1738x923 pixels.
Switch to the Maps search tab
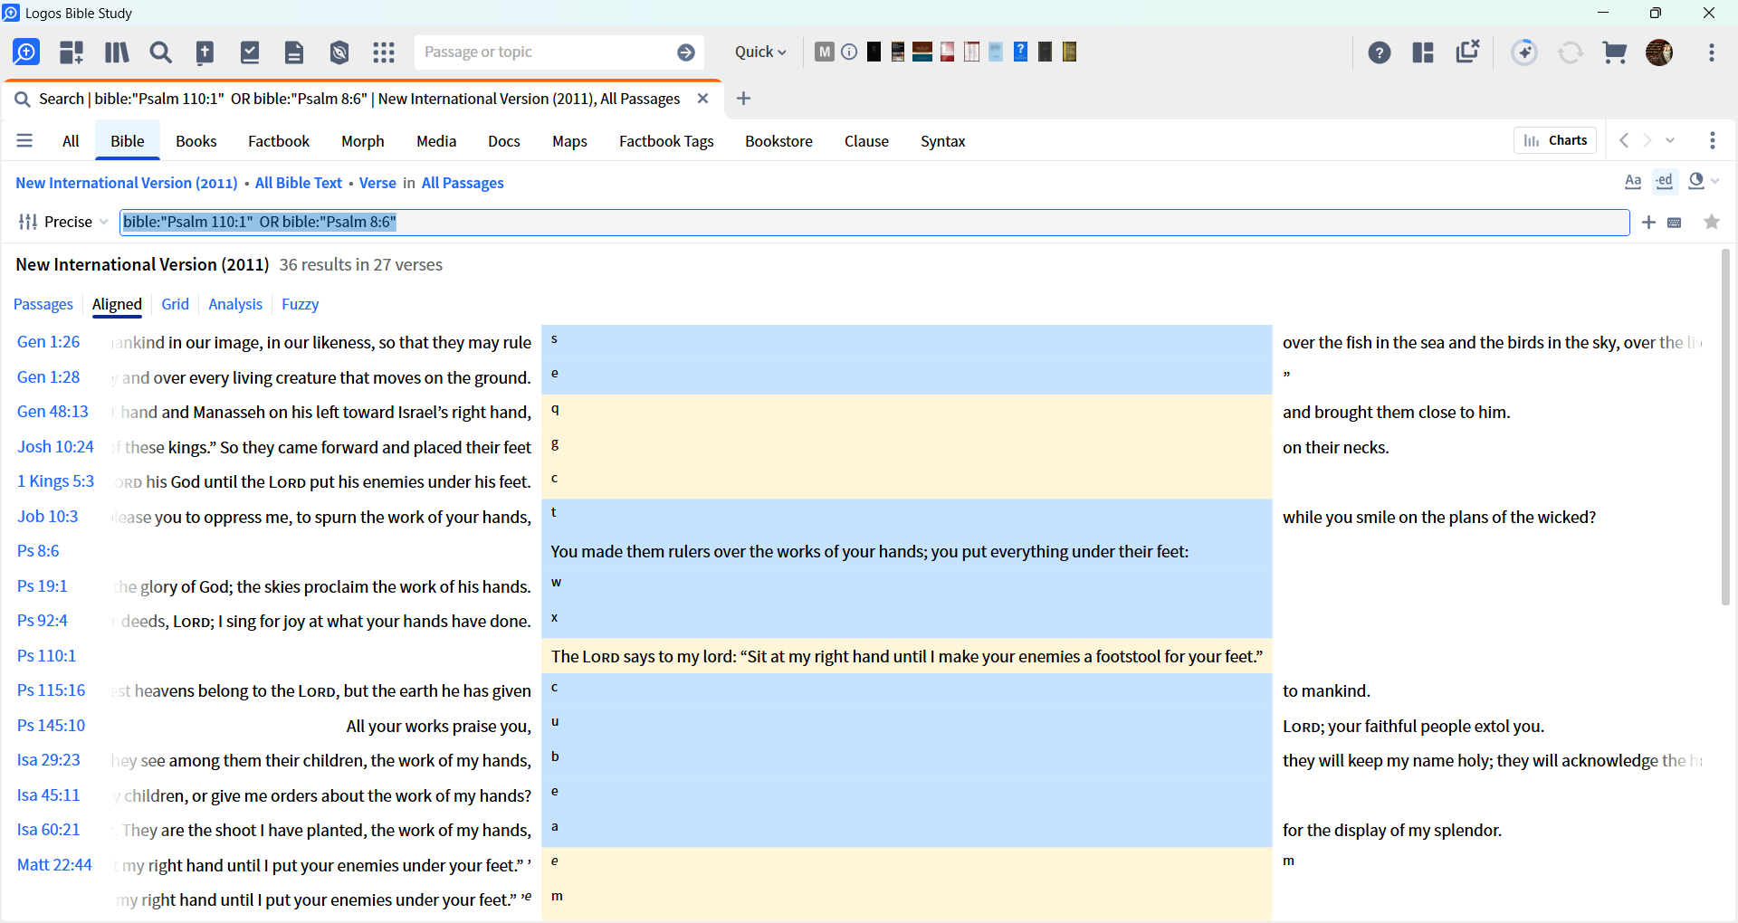(569, 141)
